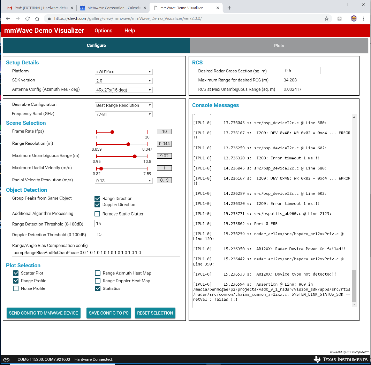
Task: Click the 'AR12XX: Device type not detected!!' message
Action: coord(296,274)
